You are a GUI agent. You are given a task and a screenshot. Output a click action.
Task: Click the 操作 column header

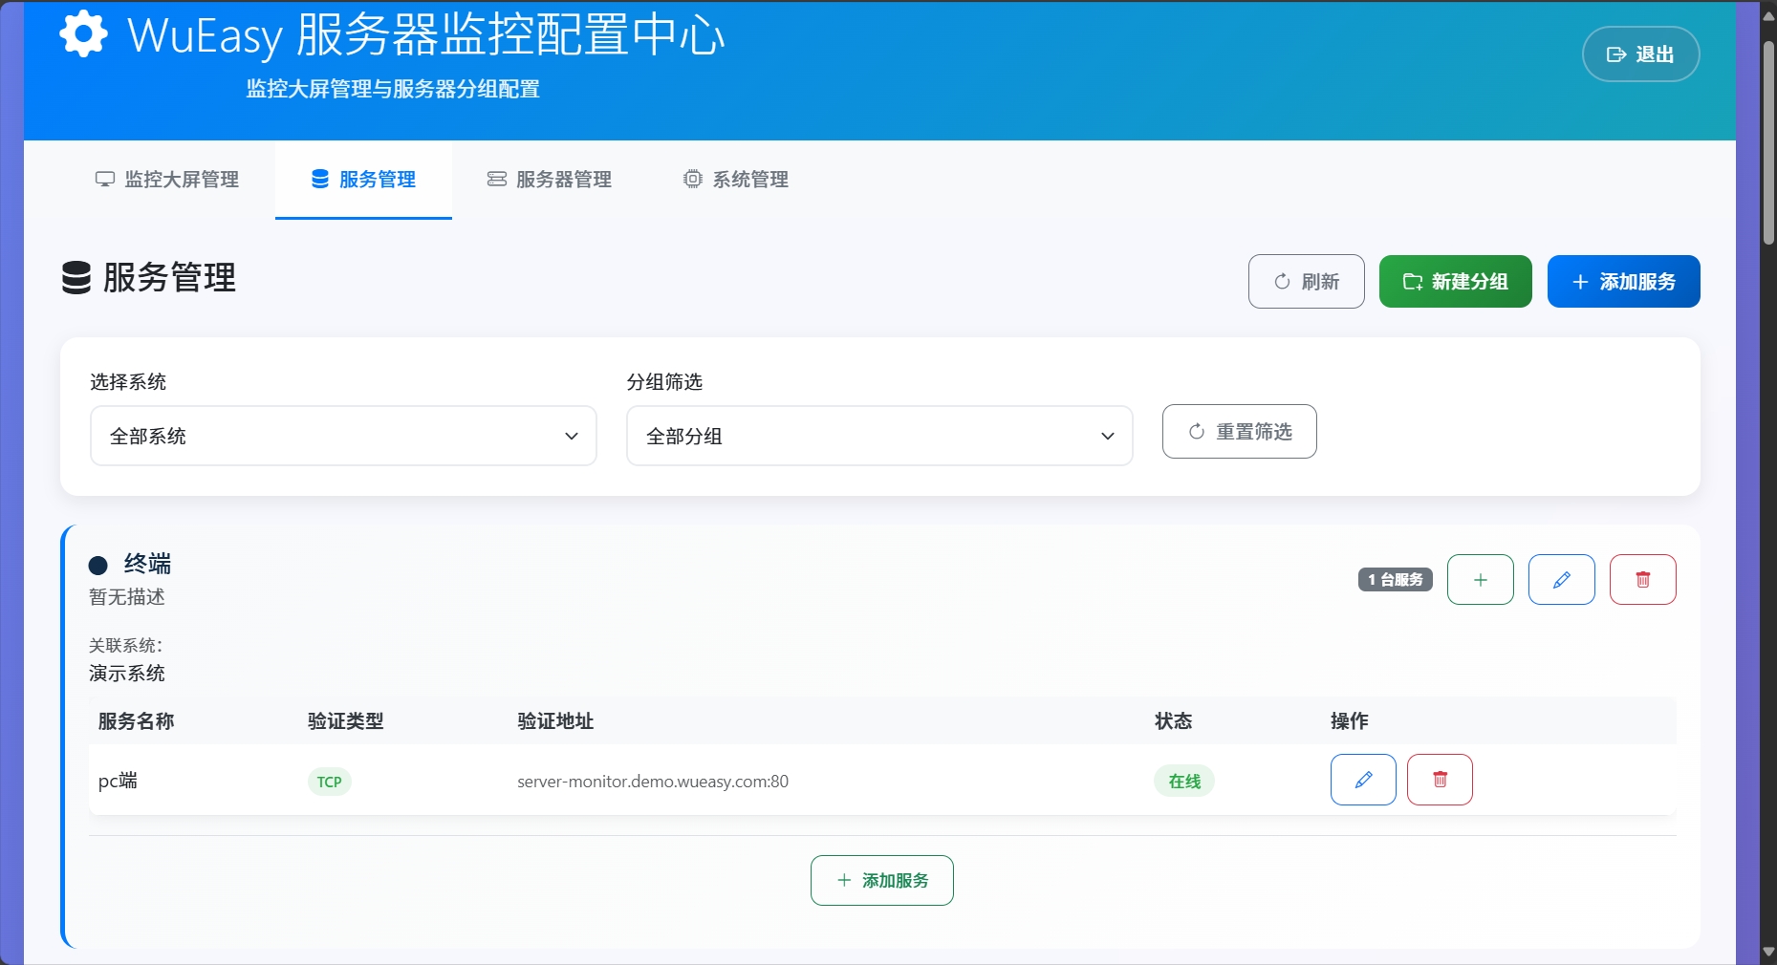(1349, 721)
